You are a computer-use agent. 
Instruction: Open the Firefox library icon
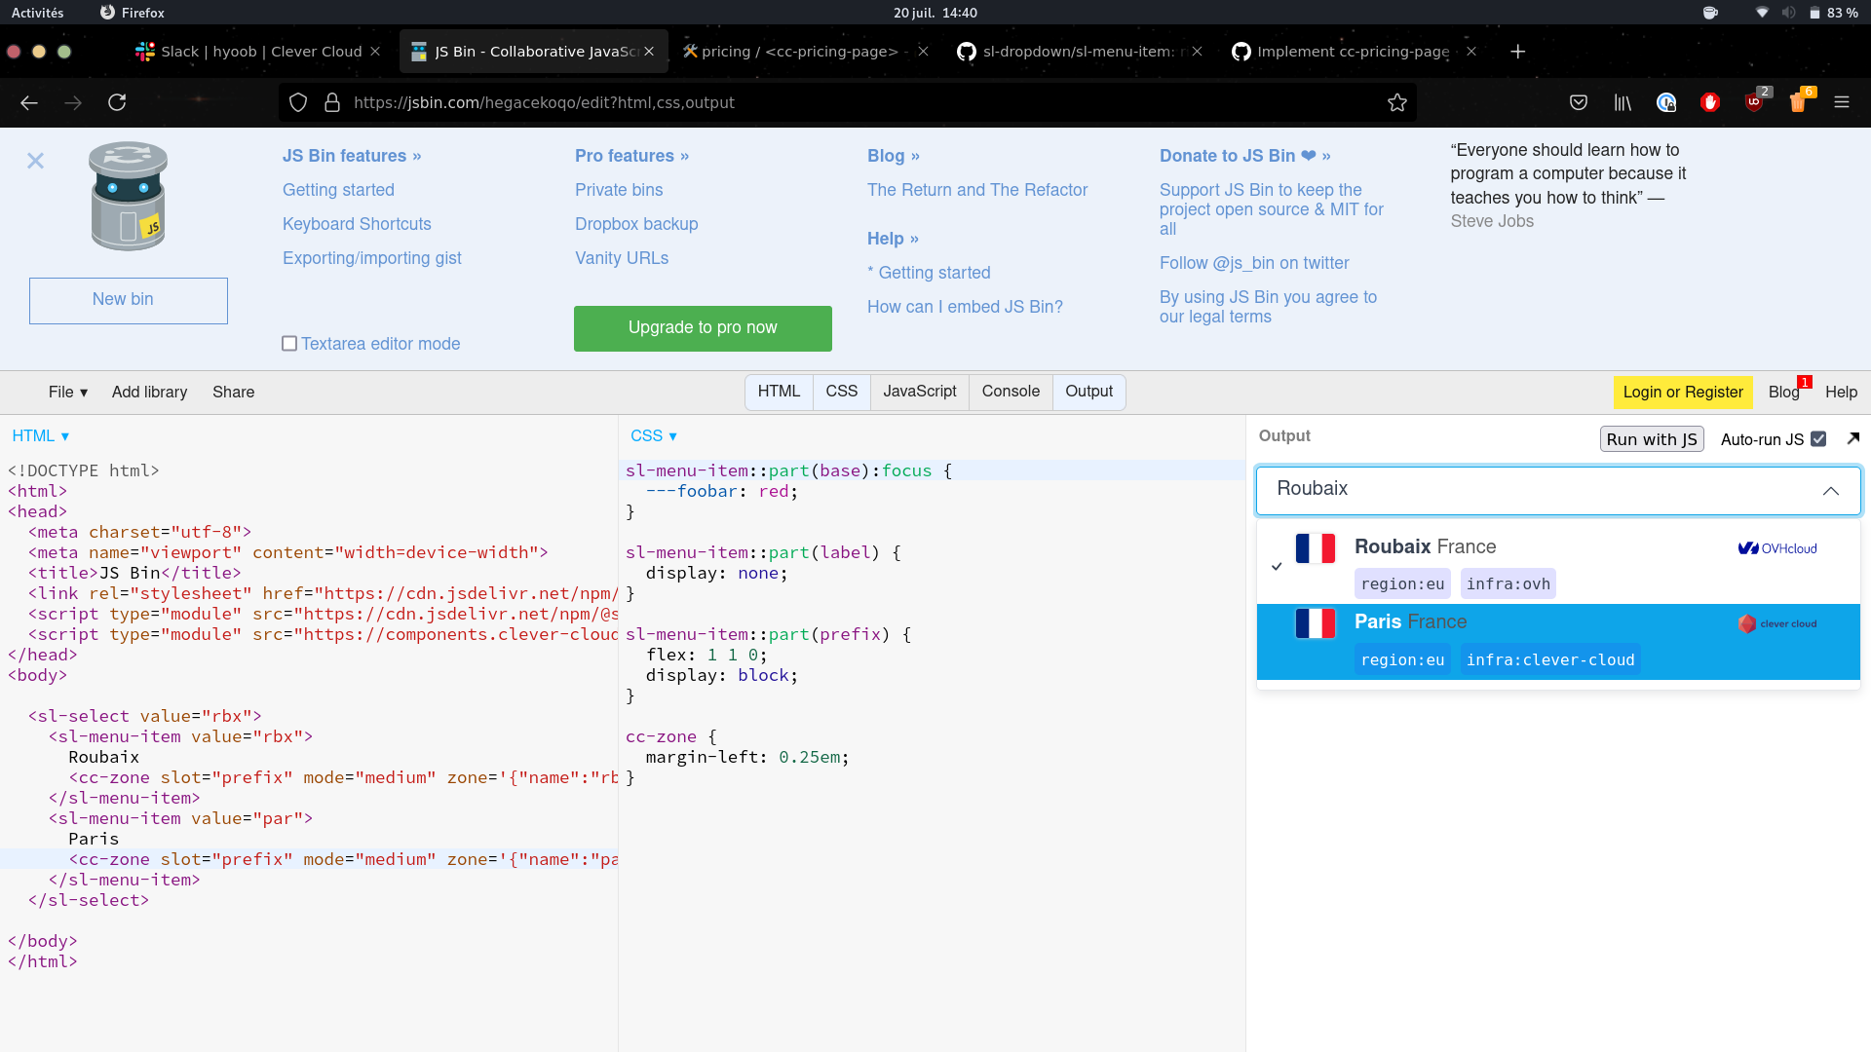[1623, 102]
